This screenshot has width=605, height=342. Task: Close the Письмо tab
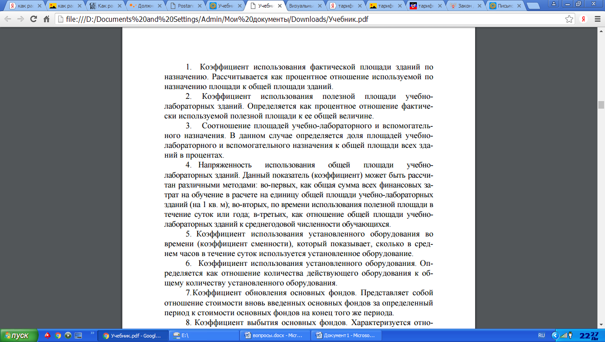pyautogui.click(x=519, y=6)
